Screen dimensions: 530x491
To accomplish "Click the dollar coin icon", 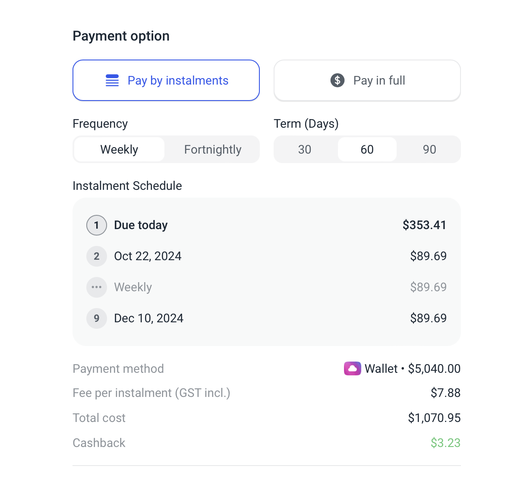I will click(x=338, y=80).
